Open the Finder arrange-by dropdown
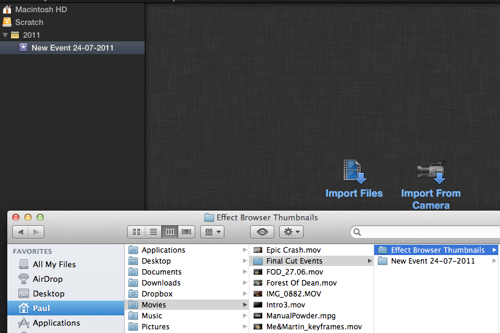This screenshot has height=333, width=500. click(x=212, y=232)
